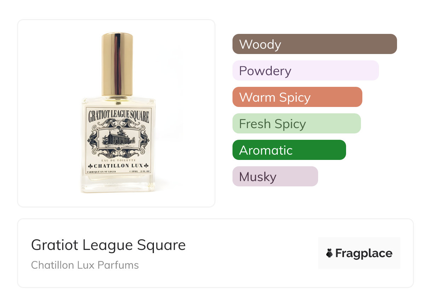Click the Warm Spicy accord bar
Viewport: 431px width, 305px height.
click(297, 97)
